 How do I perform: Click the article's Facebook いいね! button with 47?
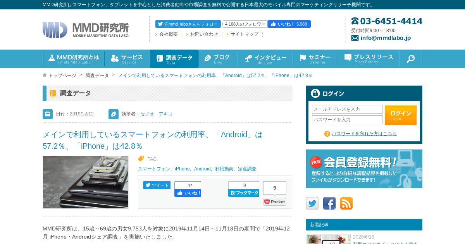[188, 193]
